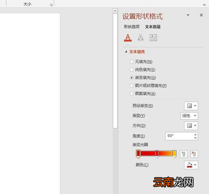
Task: Open Textbox layout icon tab
Action: click(153, 38)
